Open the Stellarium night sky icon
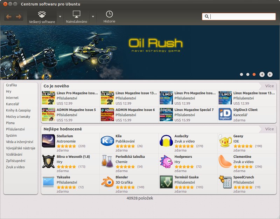The width and height of the screenshot is (280, 219). [48, 141]
